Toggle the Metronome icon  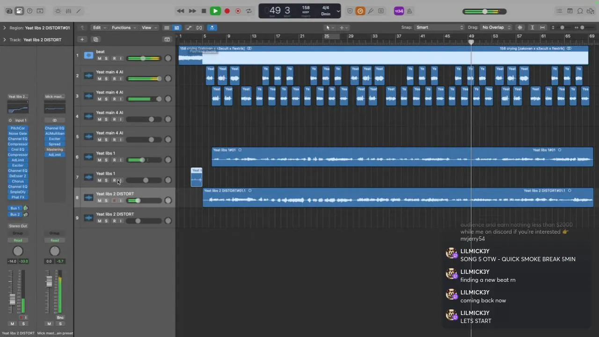coord(409,11)
